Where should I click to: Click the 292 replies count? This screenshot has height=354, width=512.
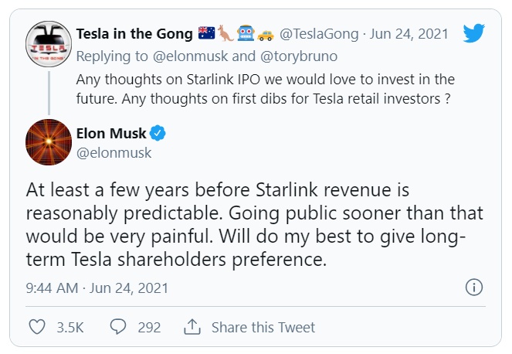pyautogui.click(x=149, y=328)
